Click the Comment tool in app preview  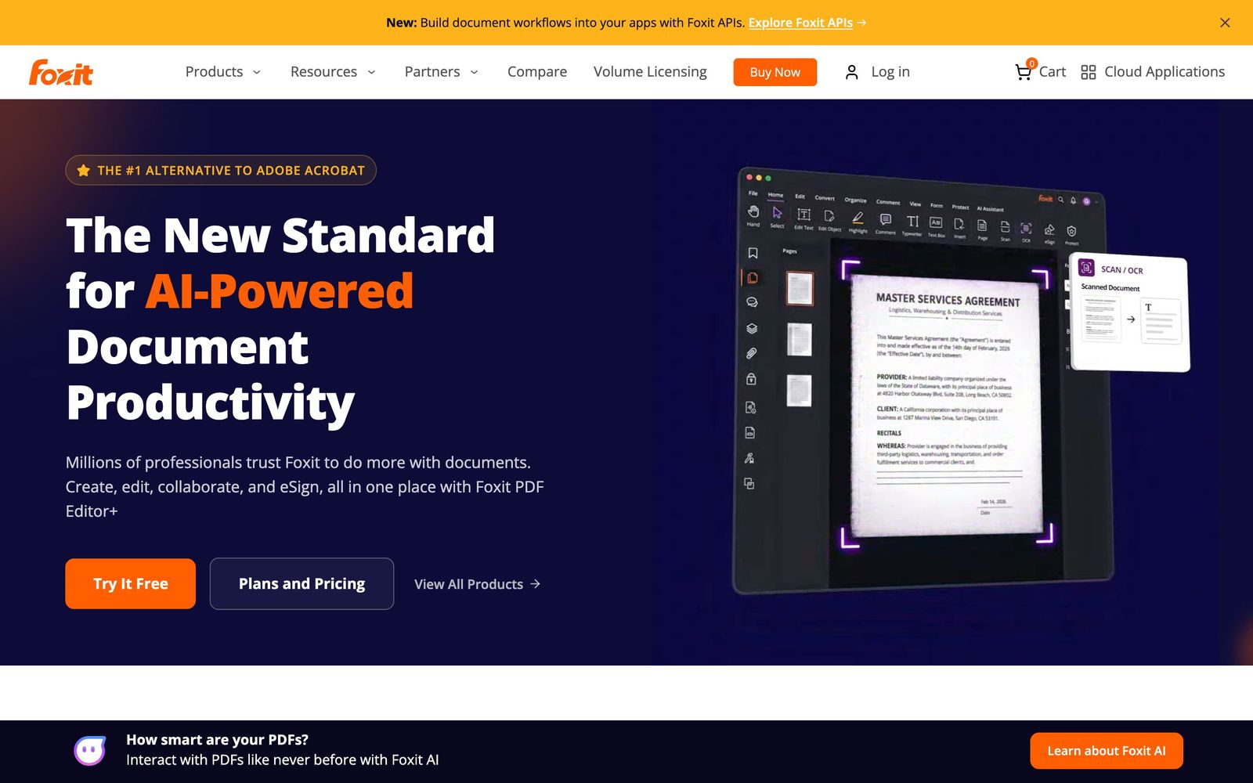point(886,223)
